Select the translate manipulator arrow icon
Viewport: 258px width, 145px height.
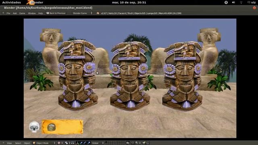click(x=81, y=143)
